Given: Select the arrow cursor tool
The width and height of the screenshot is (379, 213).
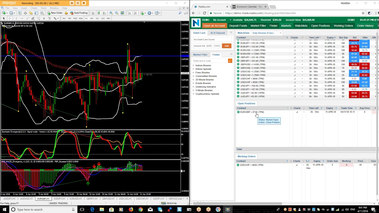Looking at the screenshot, I should [x=4, y=18].
